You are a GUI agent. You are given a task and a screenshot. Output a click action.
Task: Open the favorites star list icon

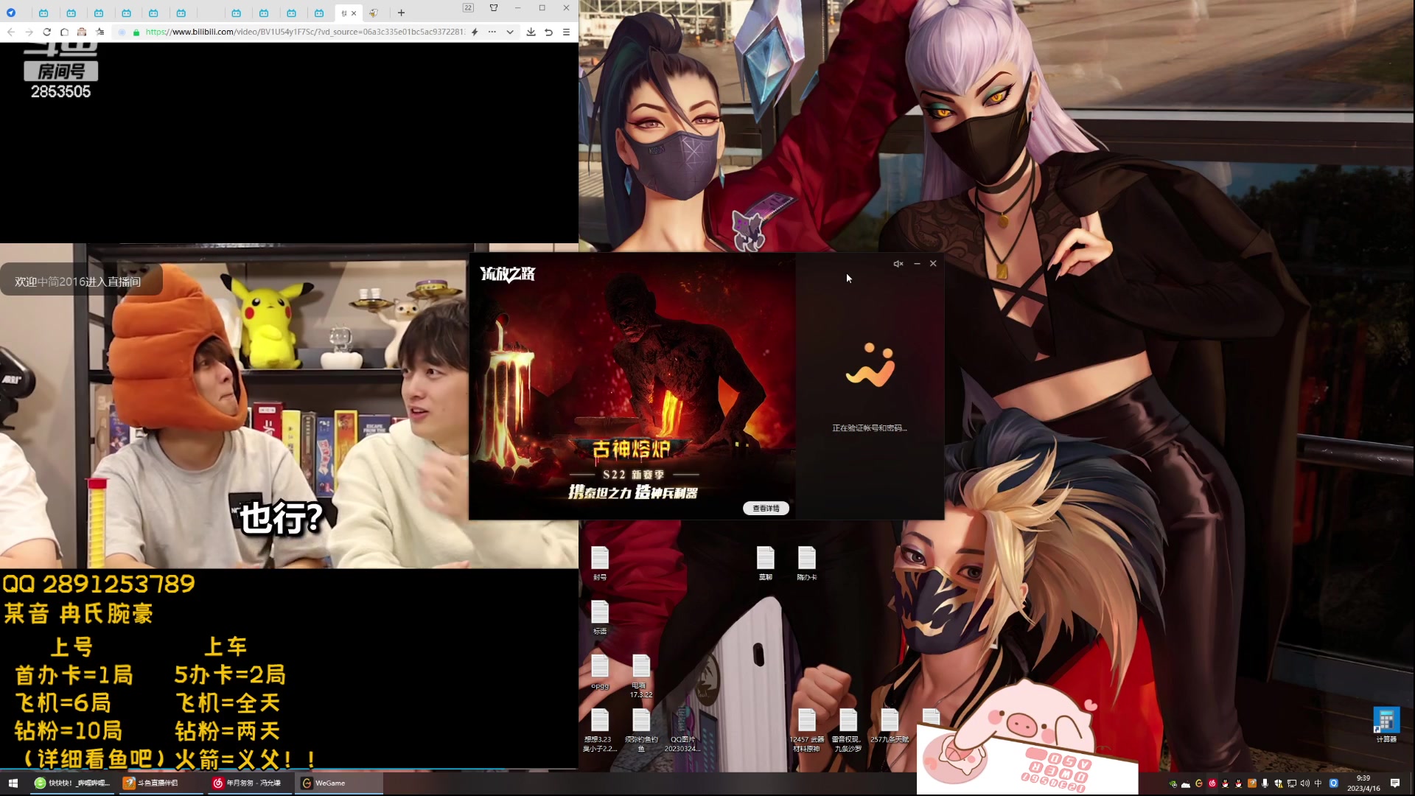[x=100, y=32]
